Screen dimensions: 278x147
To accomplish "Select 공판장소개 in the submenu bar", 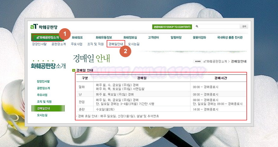I will (x=58, y=44).
